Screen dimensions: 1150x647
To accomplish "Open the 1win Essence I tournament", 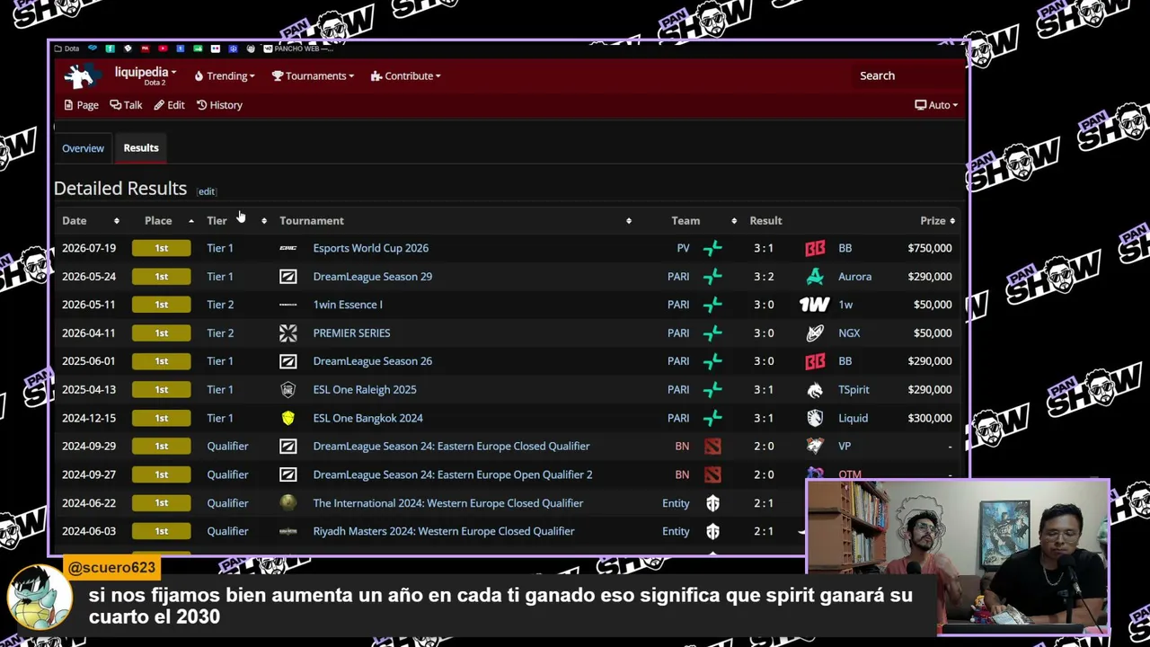I will [347, 305].
